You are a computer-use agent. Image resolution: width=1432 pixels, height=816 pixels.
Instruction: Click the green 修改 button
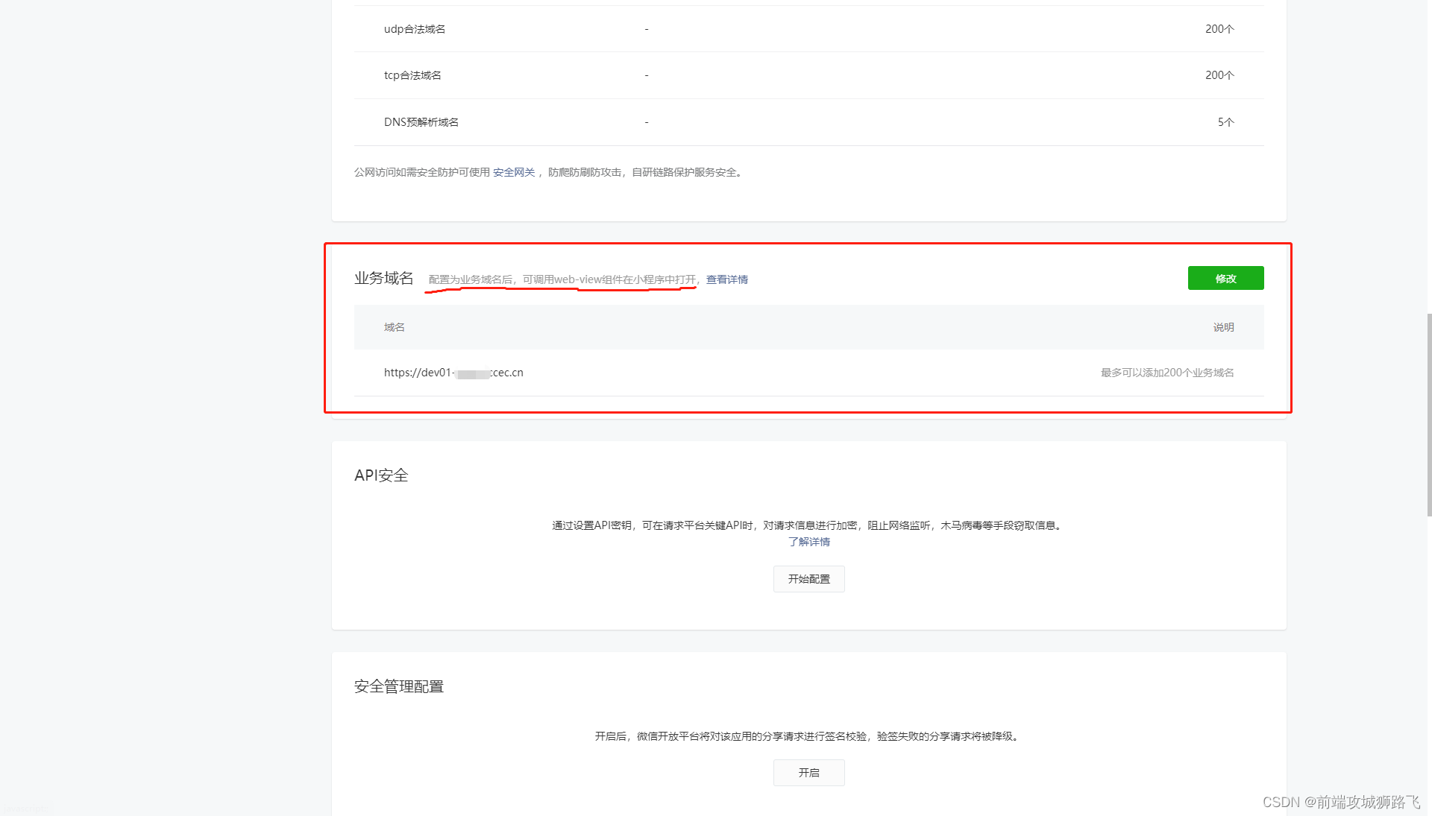[1225, 278]
